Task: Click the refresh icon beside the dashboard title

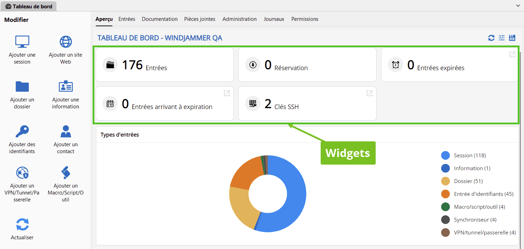Action: [491, 38]
